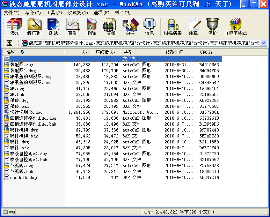Viewport: 270px width, 217px height.
Task: Open the Tools (工具) menu
Action: [54, 13]
